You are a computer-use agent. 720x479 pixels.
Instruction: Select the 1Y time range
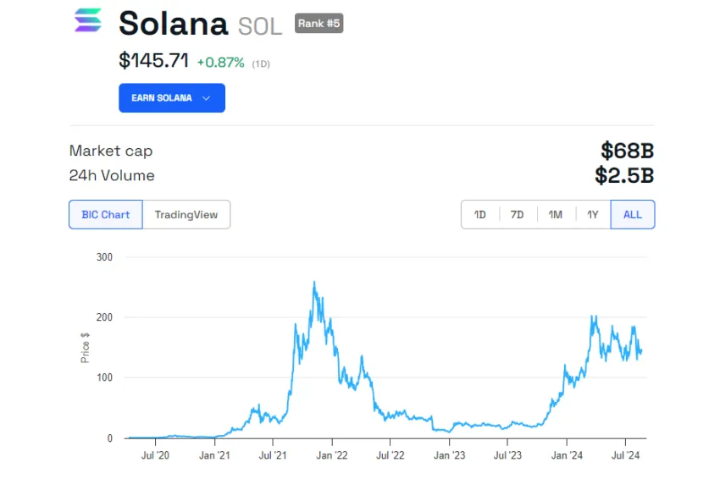(593, 214)
